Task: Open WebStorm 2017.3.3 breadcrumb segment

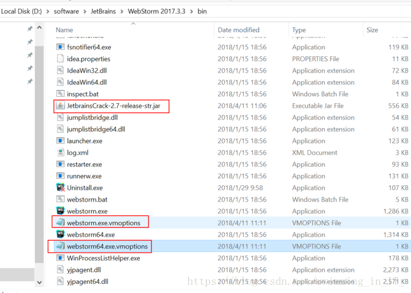Action: tap(157, 11)
